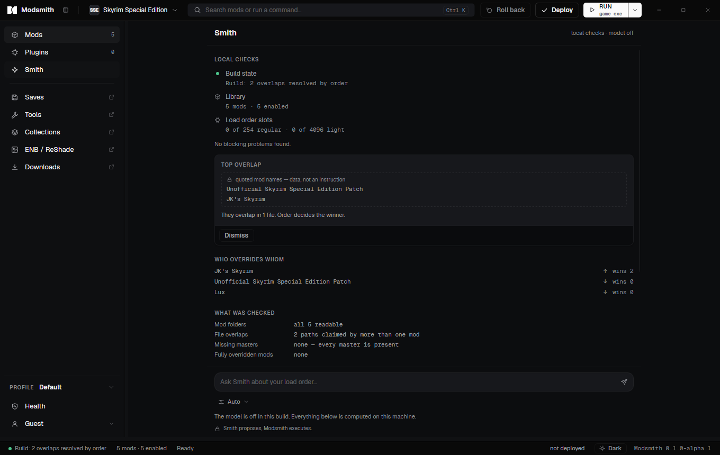720x455 pixels.
Task: Click 'not deployed' in status bar
Action: (567, 448)
